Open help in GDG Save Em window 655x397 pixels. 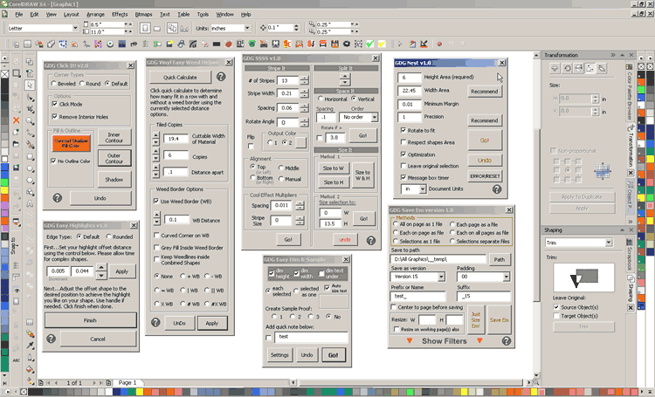pyautogui.click(x=507, y=341)
